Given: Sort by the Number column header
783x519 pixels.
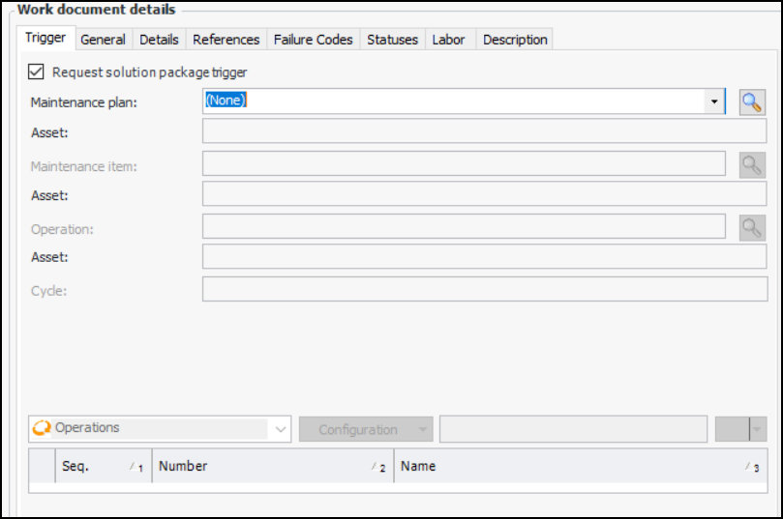Looking at the screenshot, I should (x=273, y=466).
